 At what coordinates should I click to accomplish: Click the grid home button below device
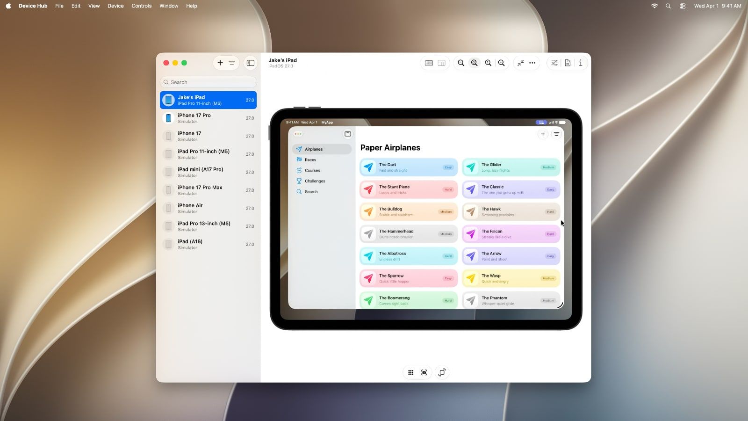click(x=410, y=372)
